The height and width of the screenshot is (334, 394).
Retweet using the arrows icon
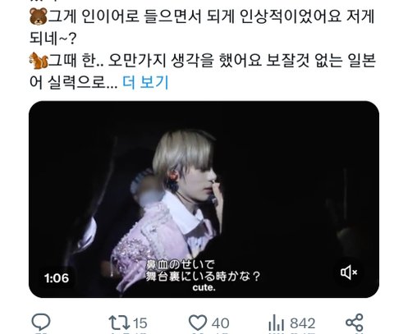(x=119, y=323)
